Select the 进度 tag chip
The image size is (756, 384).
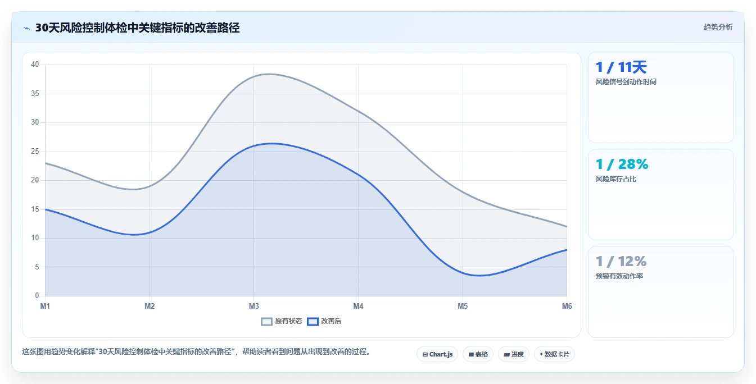coord(514,354)
